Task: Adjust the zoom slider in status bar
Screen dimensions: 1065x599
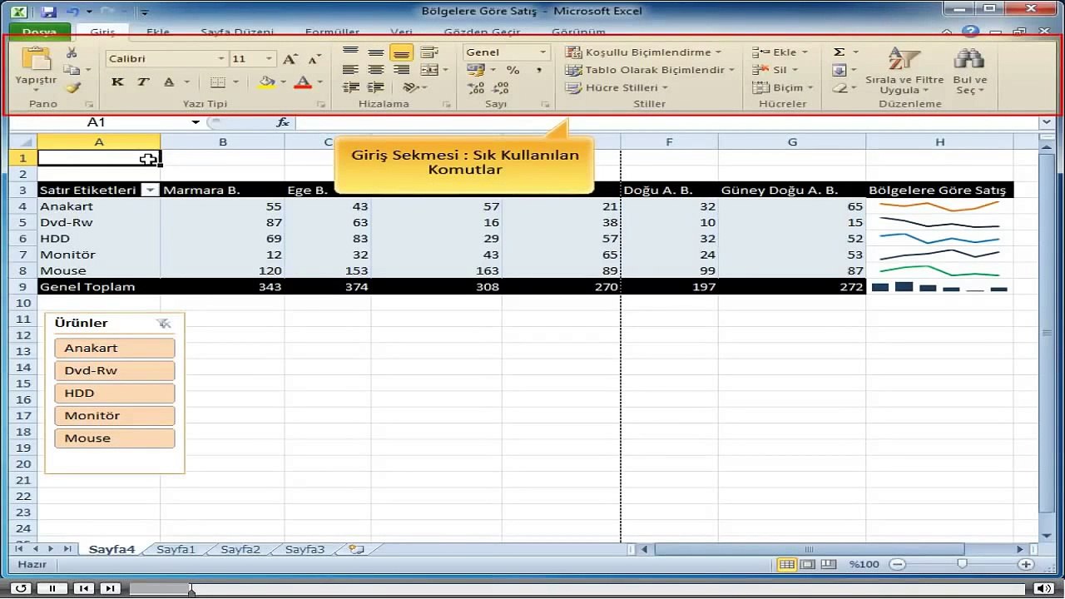Action: click(x=962, y=564)
